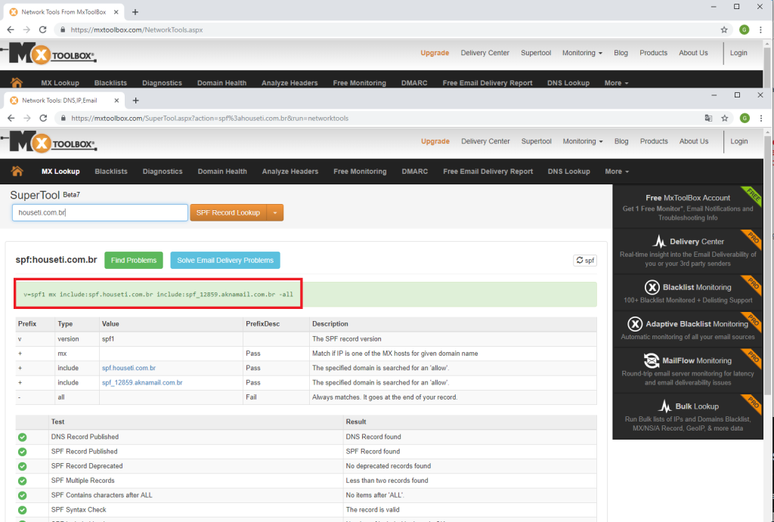Click Delivery Center in background window header
The image size is (774, 522).
coord(485,53)
